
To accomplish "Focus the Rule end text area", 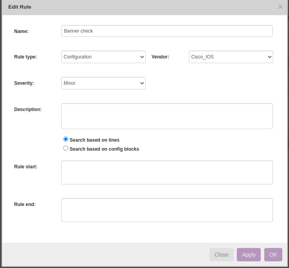I will (x=167, y=210).
